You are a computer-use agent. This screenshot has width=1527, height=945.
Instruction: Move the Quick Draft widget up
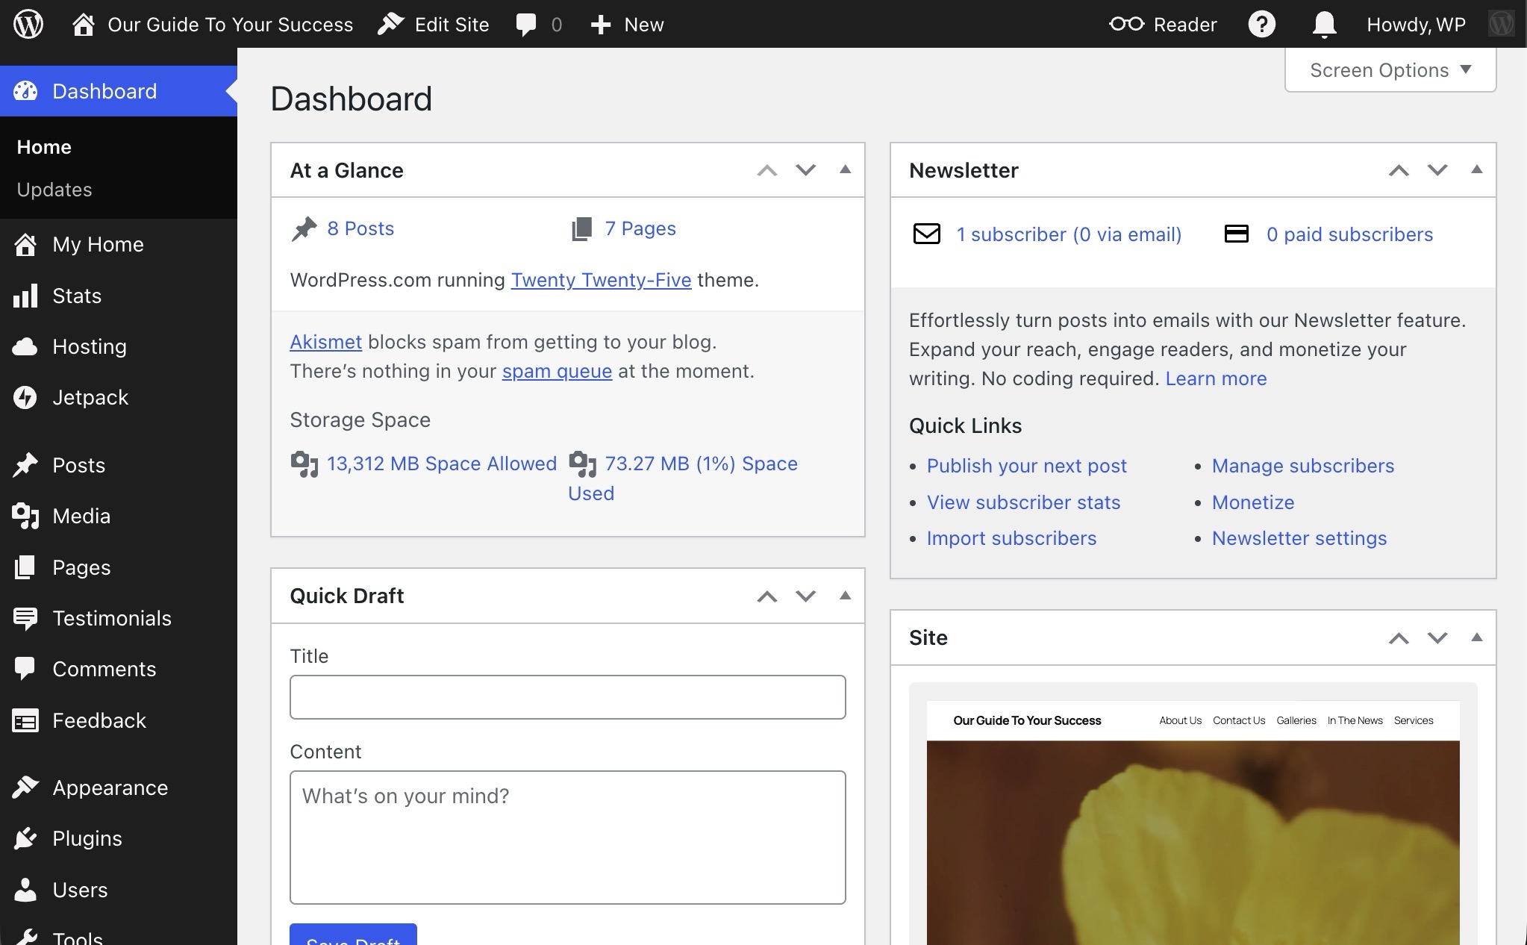(x=766, y=596)
